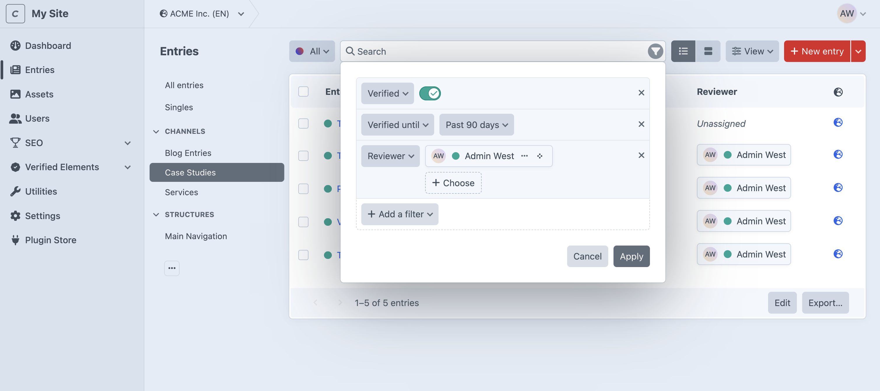Screen dimensions: 880x391
Task: Click the site globe column header icon
Action: pyautogui.click(x=838, y=92)
